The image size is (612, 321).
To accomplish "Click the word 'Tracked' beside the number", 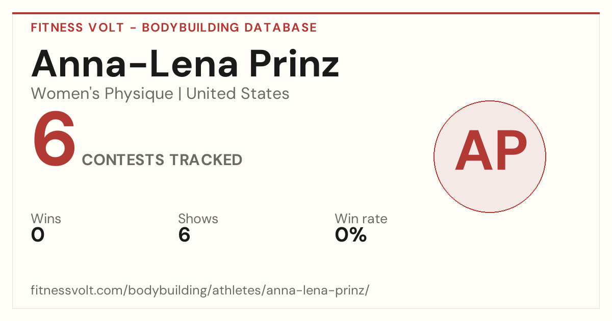I will [x=206, y=160].
